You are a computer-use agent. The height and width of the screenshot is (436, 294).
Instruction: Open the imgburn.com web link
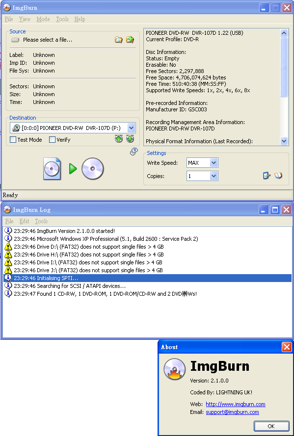click(236, 404)
